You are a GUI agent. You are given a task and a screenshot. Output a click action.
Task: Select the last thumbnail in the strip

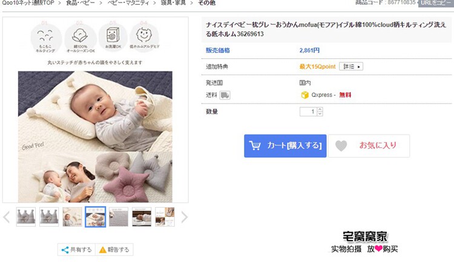click(x=165, y=217)
